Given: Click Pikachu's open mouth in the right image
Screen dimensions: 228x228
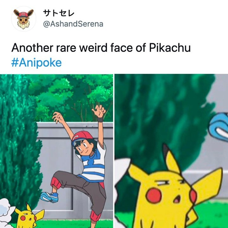Looking at the screenshot, I should coord(177,199).
